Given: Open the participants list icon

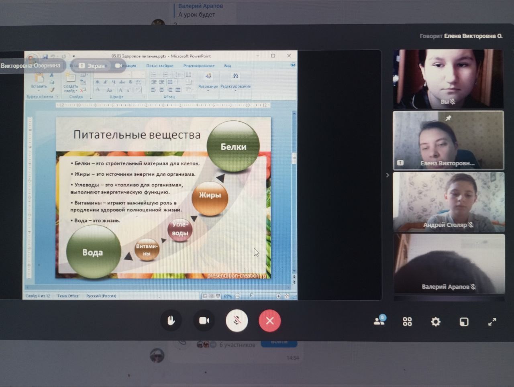Looking at the screenshot, I should pyautogui.click(x=379, y=320).
